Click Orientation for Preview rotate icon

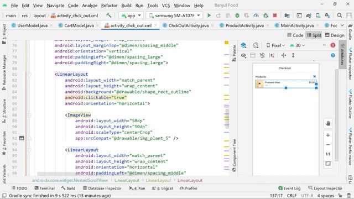tap(256, 45)
